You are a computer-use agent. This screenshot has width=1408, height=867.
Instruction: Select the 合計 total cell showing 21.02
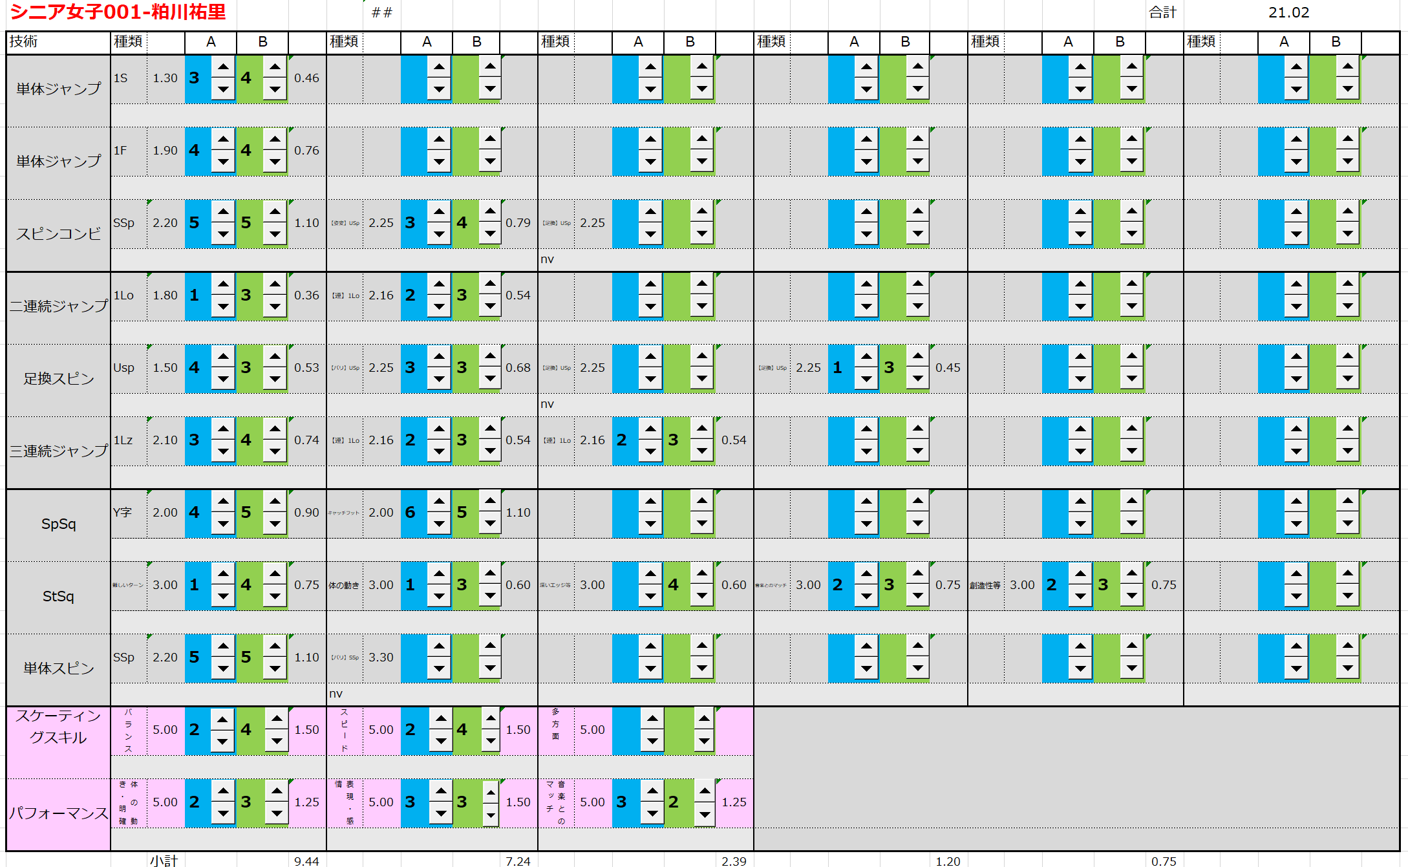pos(1288,12)
